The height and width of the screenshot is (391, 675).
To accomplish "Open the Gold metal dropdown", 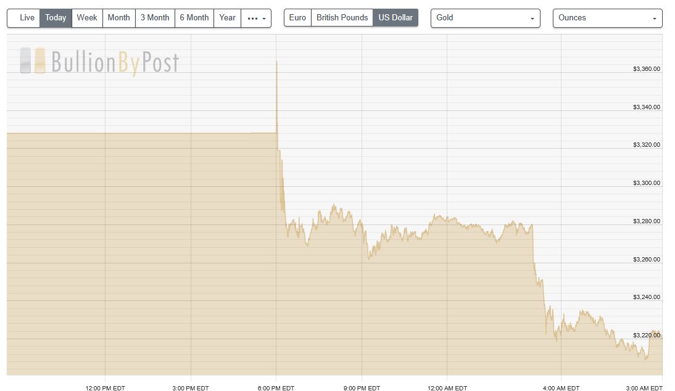I will point(485,18).
